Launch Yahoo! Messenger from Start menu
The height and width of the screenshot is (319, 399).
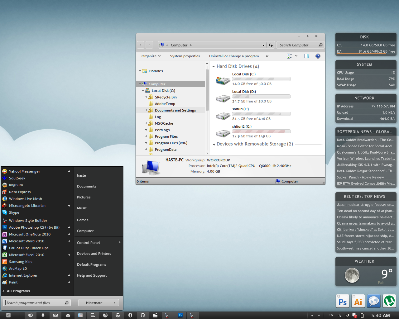point(24,171)
